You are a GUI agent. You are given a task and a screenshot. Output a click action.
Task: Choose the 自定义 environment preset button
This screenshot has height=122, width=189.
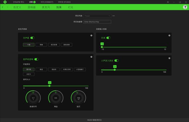(x=28, y=74)
